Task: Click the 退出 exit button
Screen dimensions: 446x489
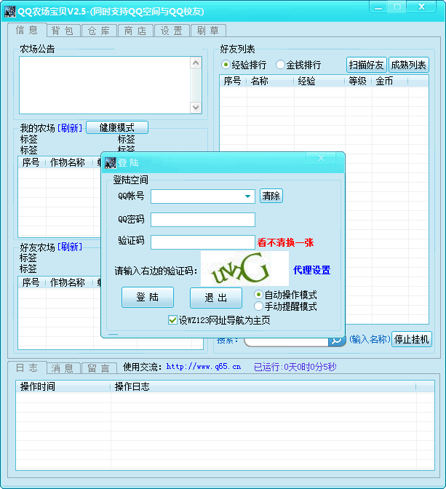Action: [216, 298]
